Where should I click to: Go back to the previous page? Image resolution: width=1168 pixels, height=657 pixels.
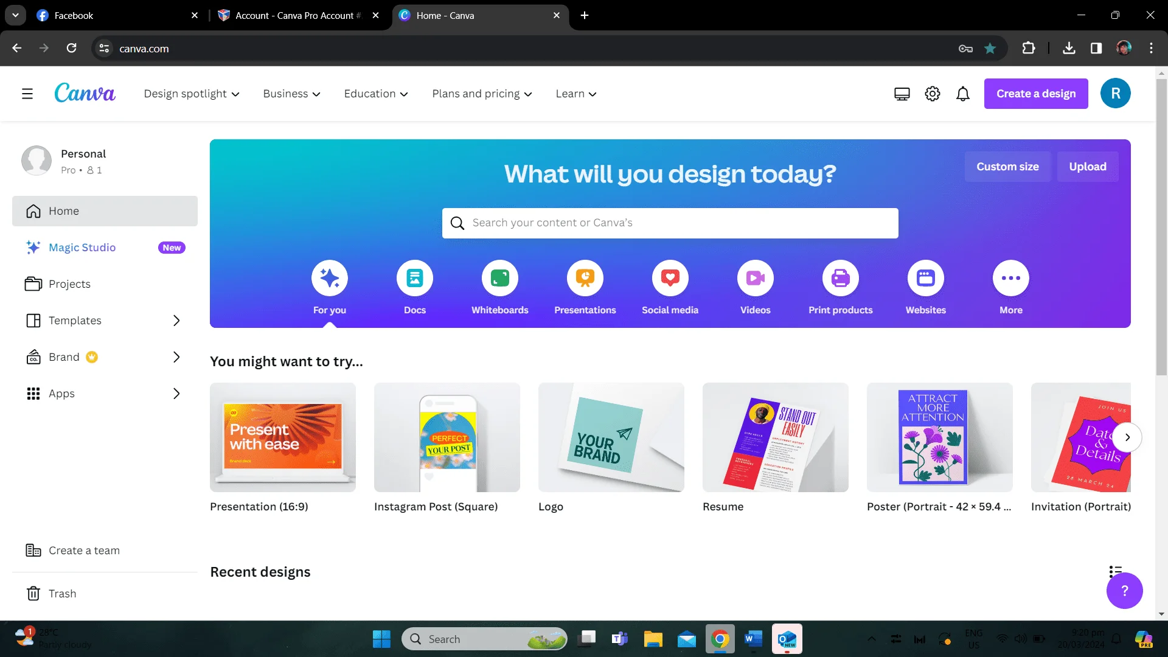click(x=17, y=48)
